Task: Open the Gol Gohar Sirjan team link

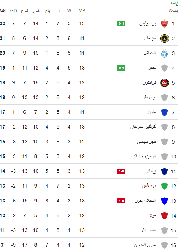Action: [x=143, y=127]
